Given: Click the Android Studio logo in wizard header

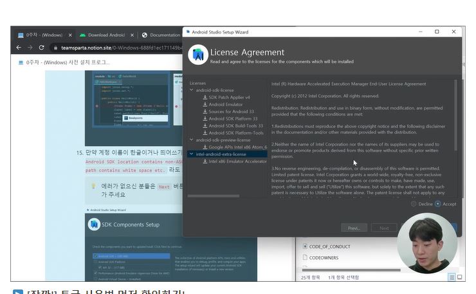Looking at the screenshot, I should (198, 55).
